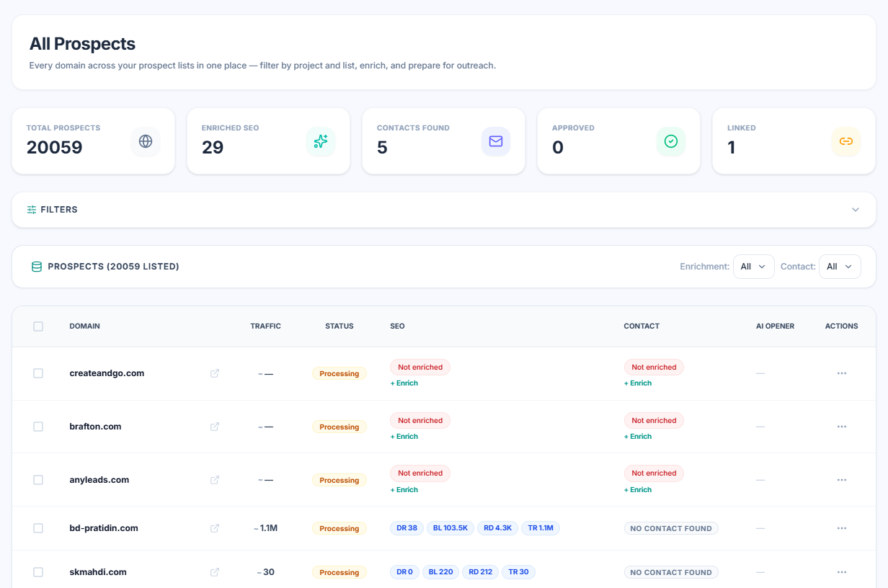Check the box beside bd-pratidin.com
888x588 pixels.
coord(38,528)
